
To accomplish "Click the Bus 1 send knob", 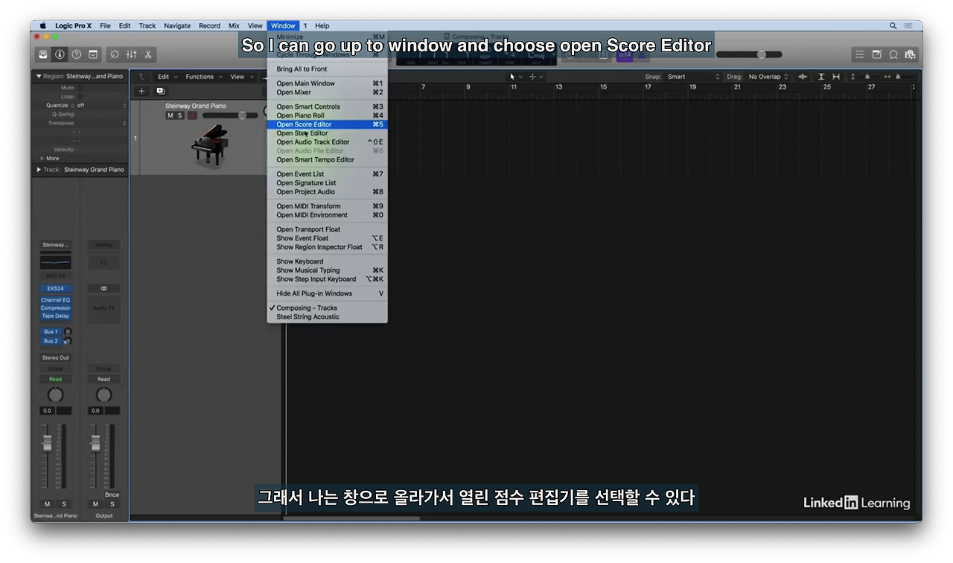I will pyautogui.click(x=68, y=331).
